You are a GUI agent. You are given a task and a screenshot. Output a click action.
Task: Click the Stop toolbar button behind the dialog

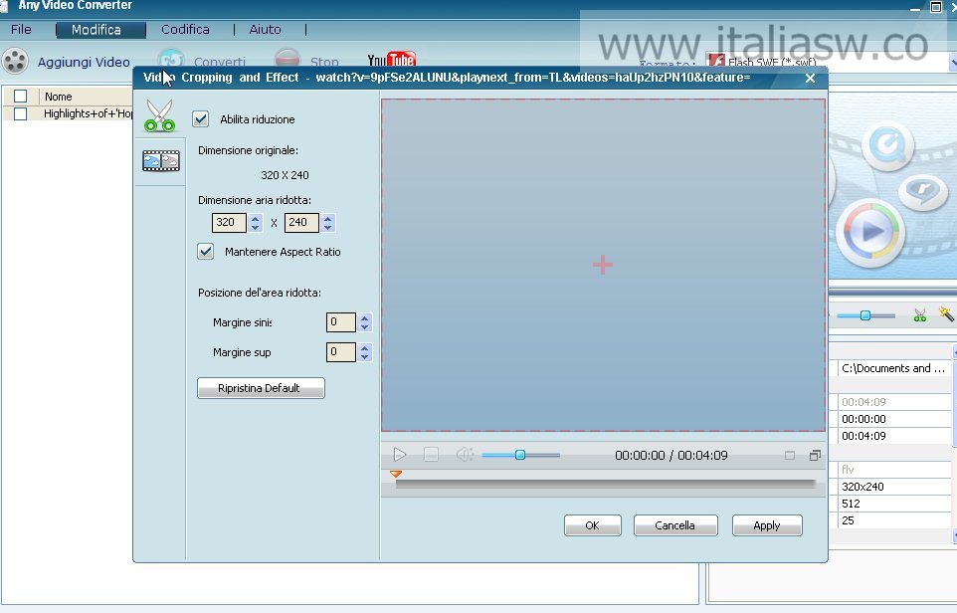coord(307,61)
